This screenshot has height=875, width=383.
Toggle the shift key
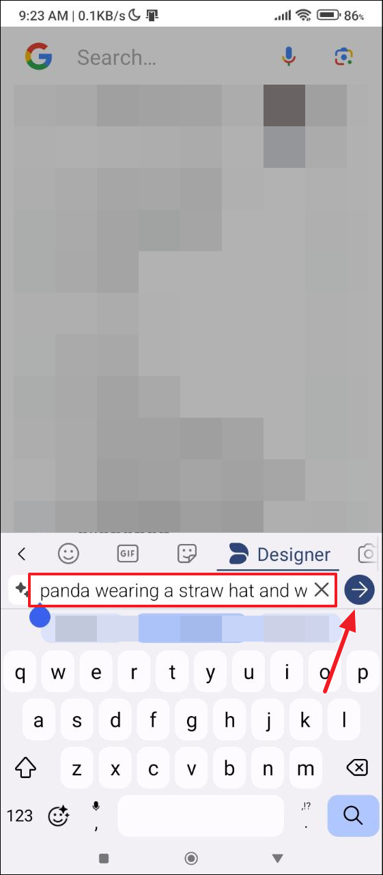click(25, 766)
